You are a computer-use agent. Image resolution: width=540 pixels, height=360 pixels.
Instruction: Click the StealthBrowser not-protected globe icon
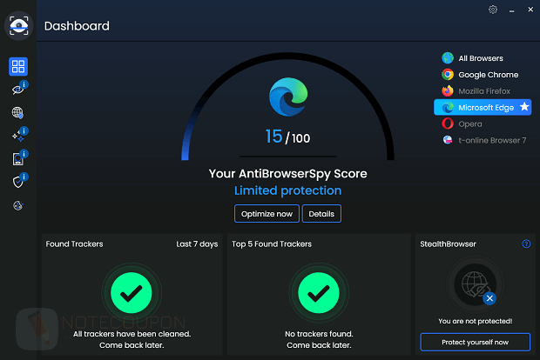[x=476, y=284]
